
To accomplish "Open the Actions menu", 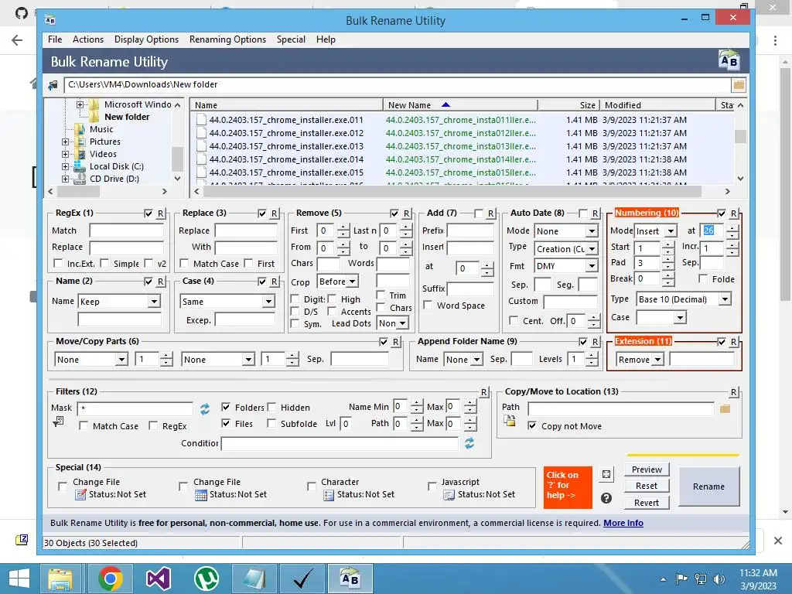I will pos(88,39).
